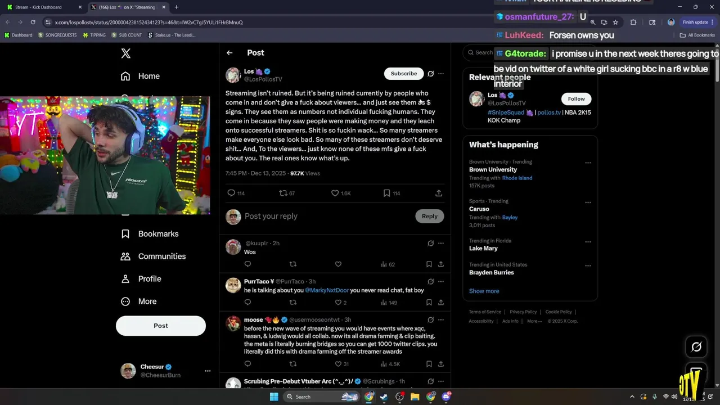The height and width of the screenshot is (405, 720).
Task: Open the more options menu on Los's post
Action: point(441,74)
